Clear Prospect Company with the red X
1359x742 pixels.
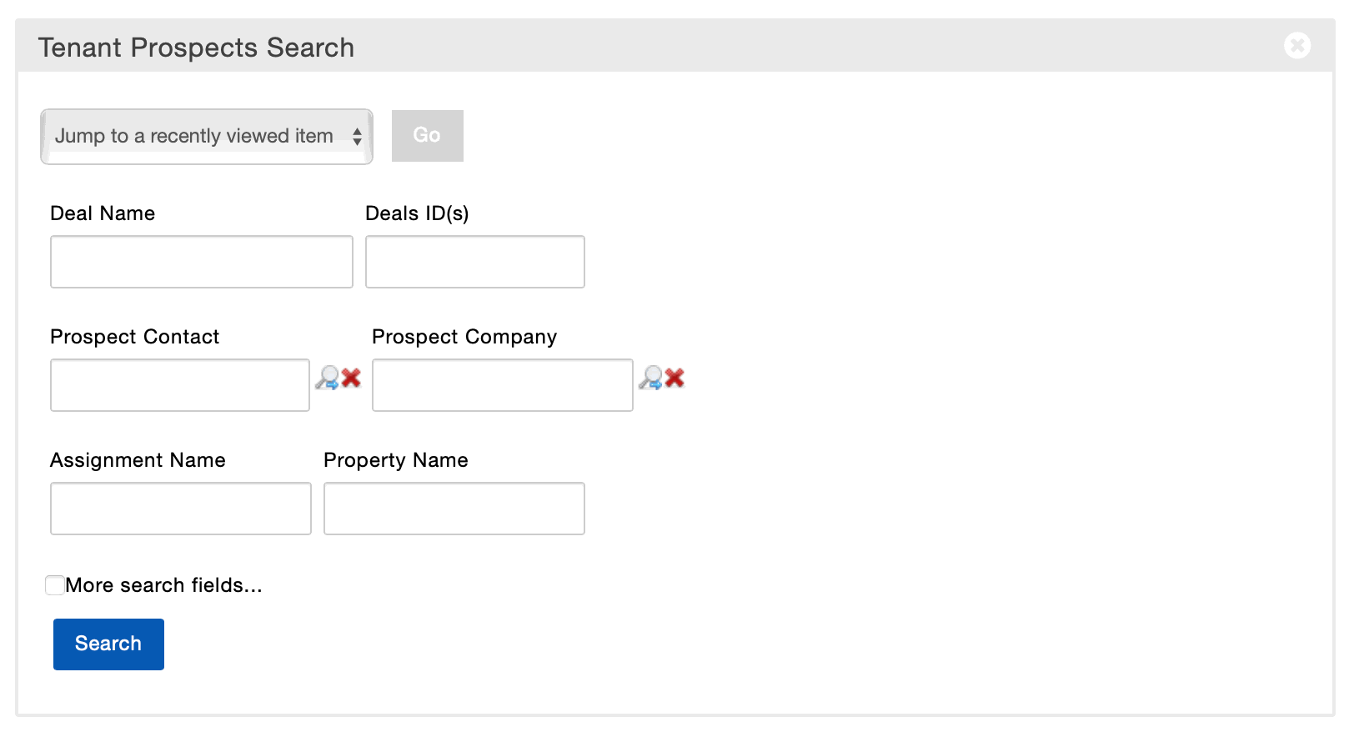click(675, 378)
